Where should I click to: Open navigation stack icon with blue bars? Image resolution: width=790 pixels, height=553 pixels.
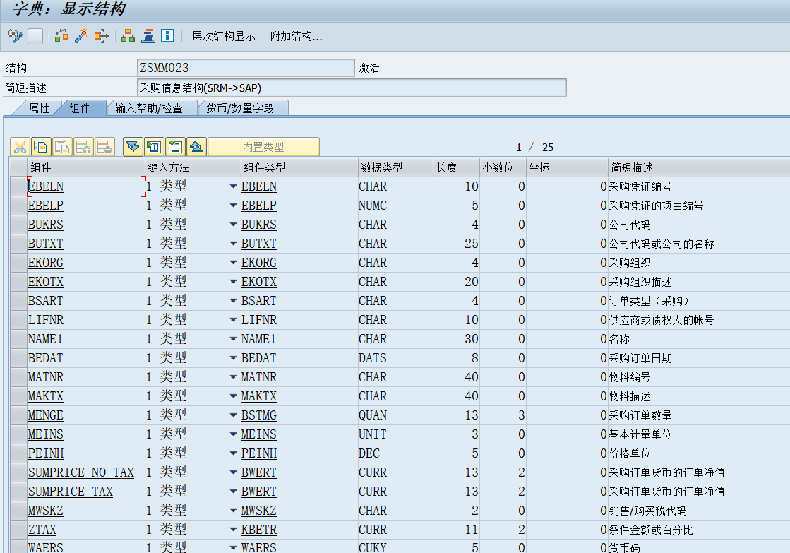pos(148,36)
